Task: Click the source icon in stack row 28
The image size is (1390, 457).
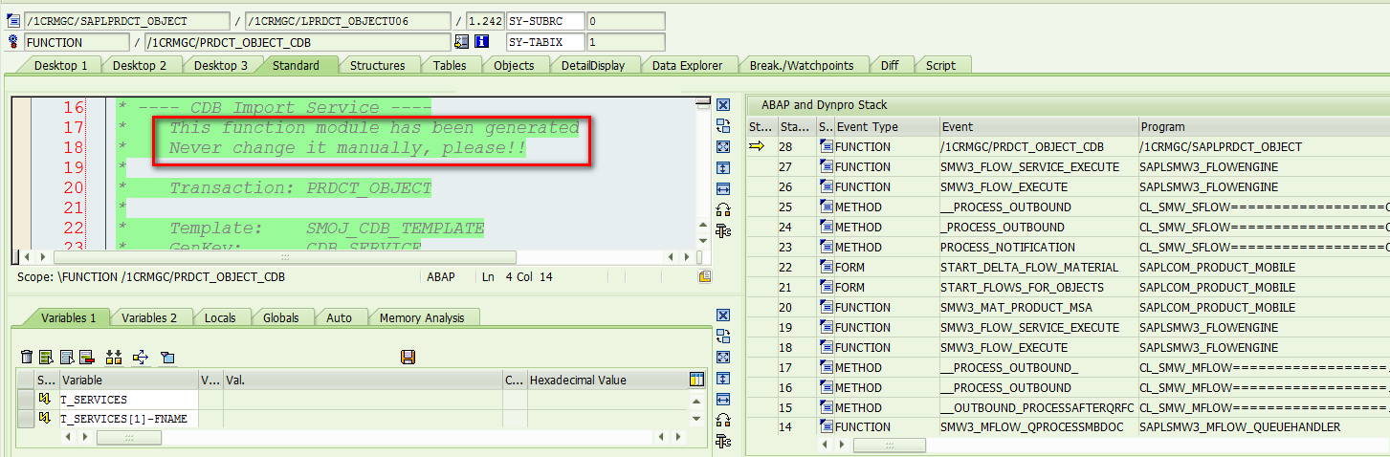Action: pyautogui.click(x=827, y=146)
